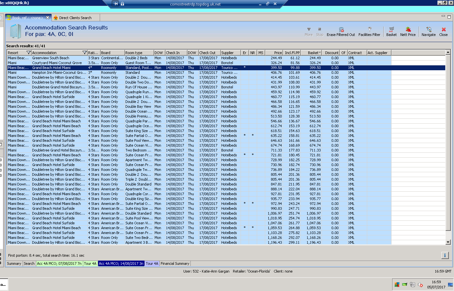Sort by the Incl.Fl.PP column header

pos(292,53)
